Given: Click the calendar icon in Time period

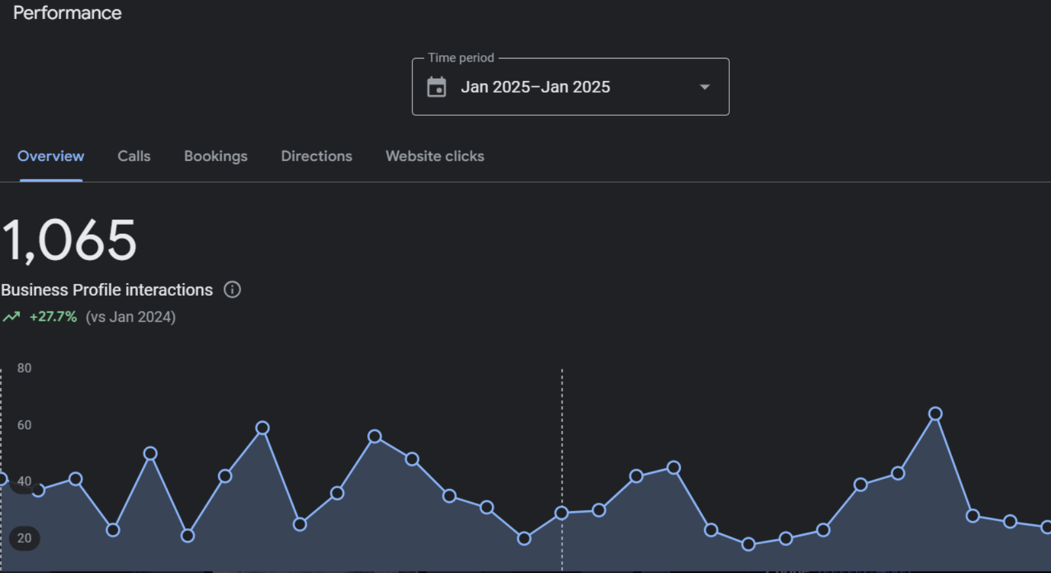Looking at the screenshot, I should pyautogui.click(x=436, y=87).
